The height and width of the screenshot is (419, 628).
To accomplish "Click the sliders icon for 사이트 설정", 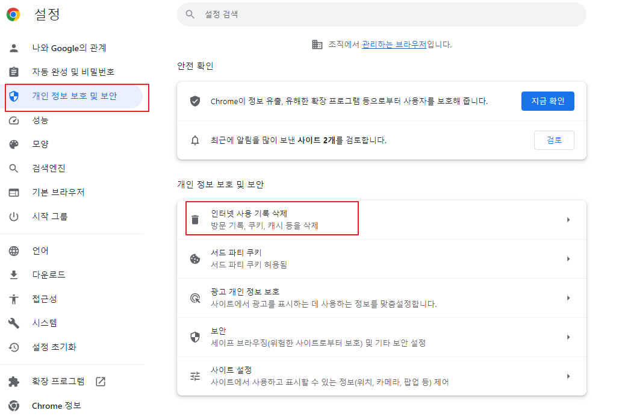I will [195, 376].
